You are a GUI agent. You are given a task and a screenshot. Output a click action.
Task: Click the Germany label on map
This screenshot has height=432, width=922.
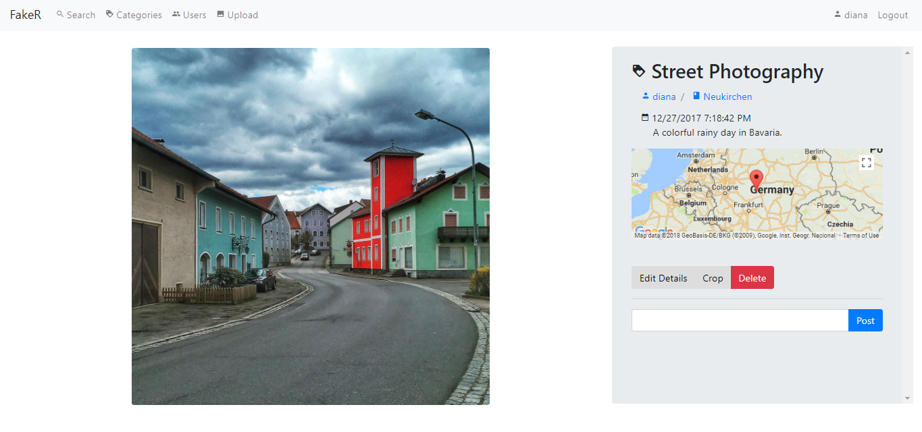(x=772, y=190)
